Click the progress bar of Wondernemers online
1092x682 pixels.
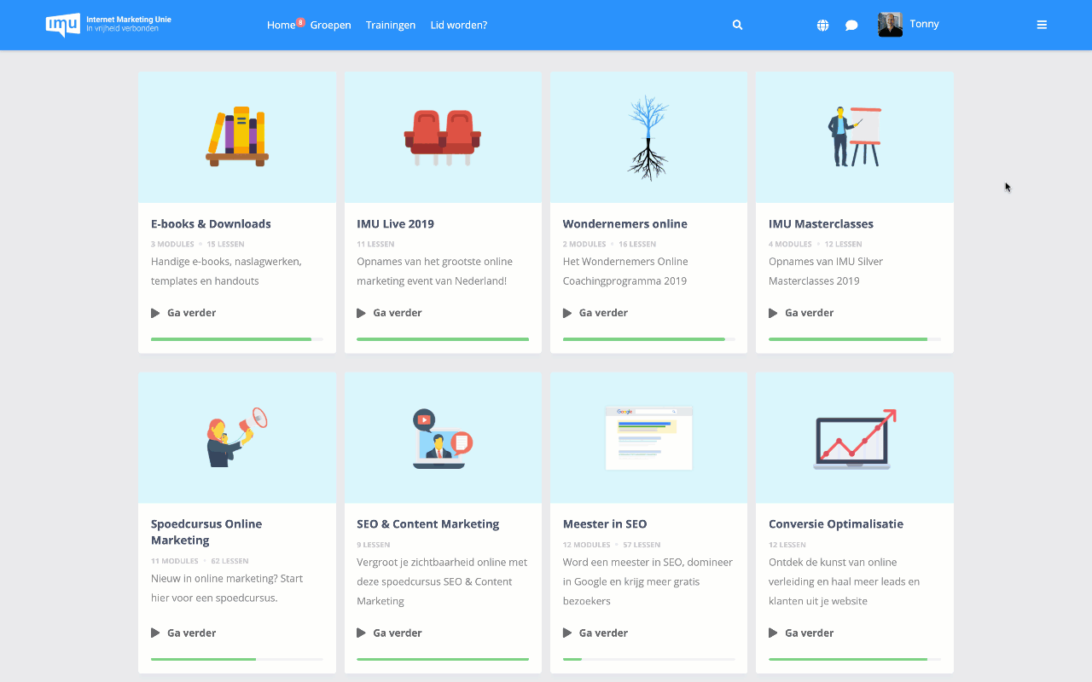pyautogui.click(x=648, y=339)
